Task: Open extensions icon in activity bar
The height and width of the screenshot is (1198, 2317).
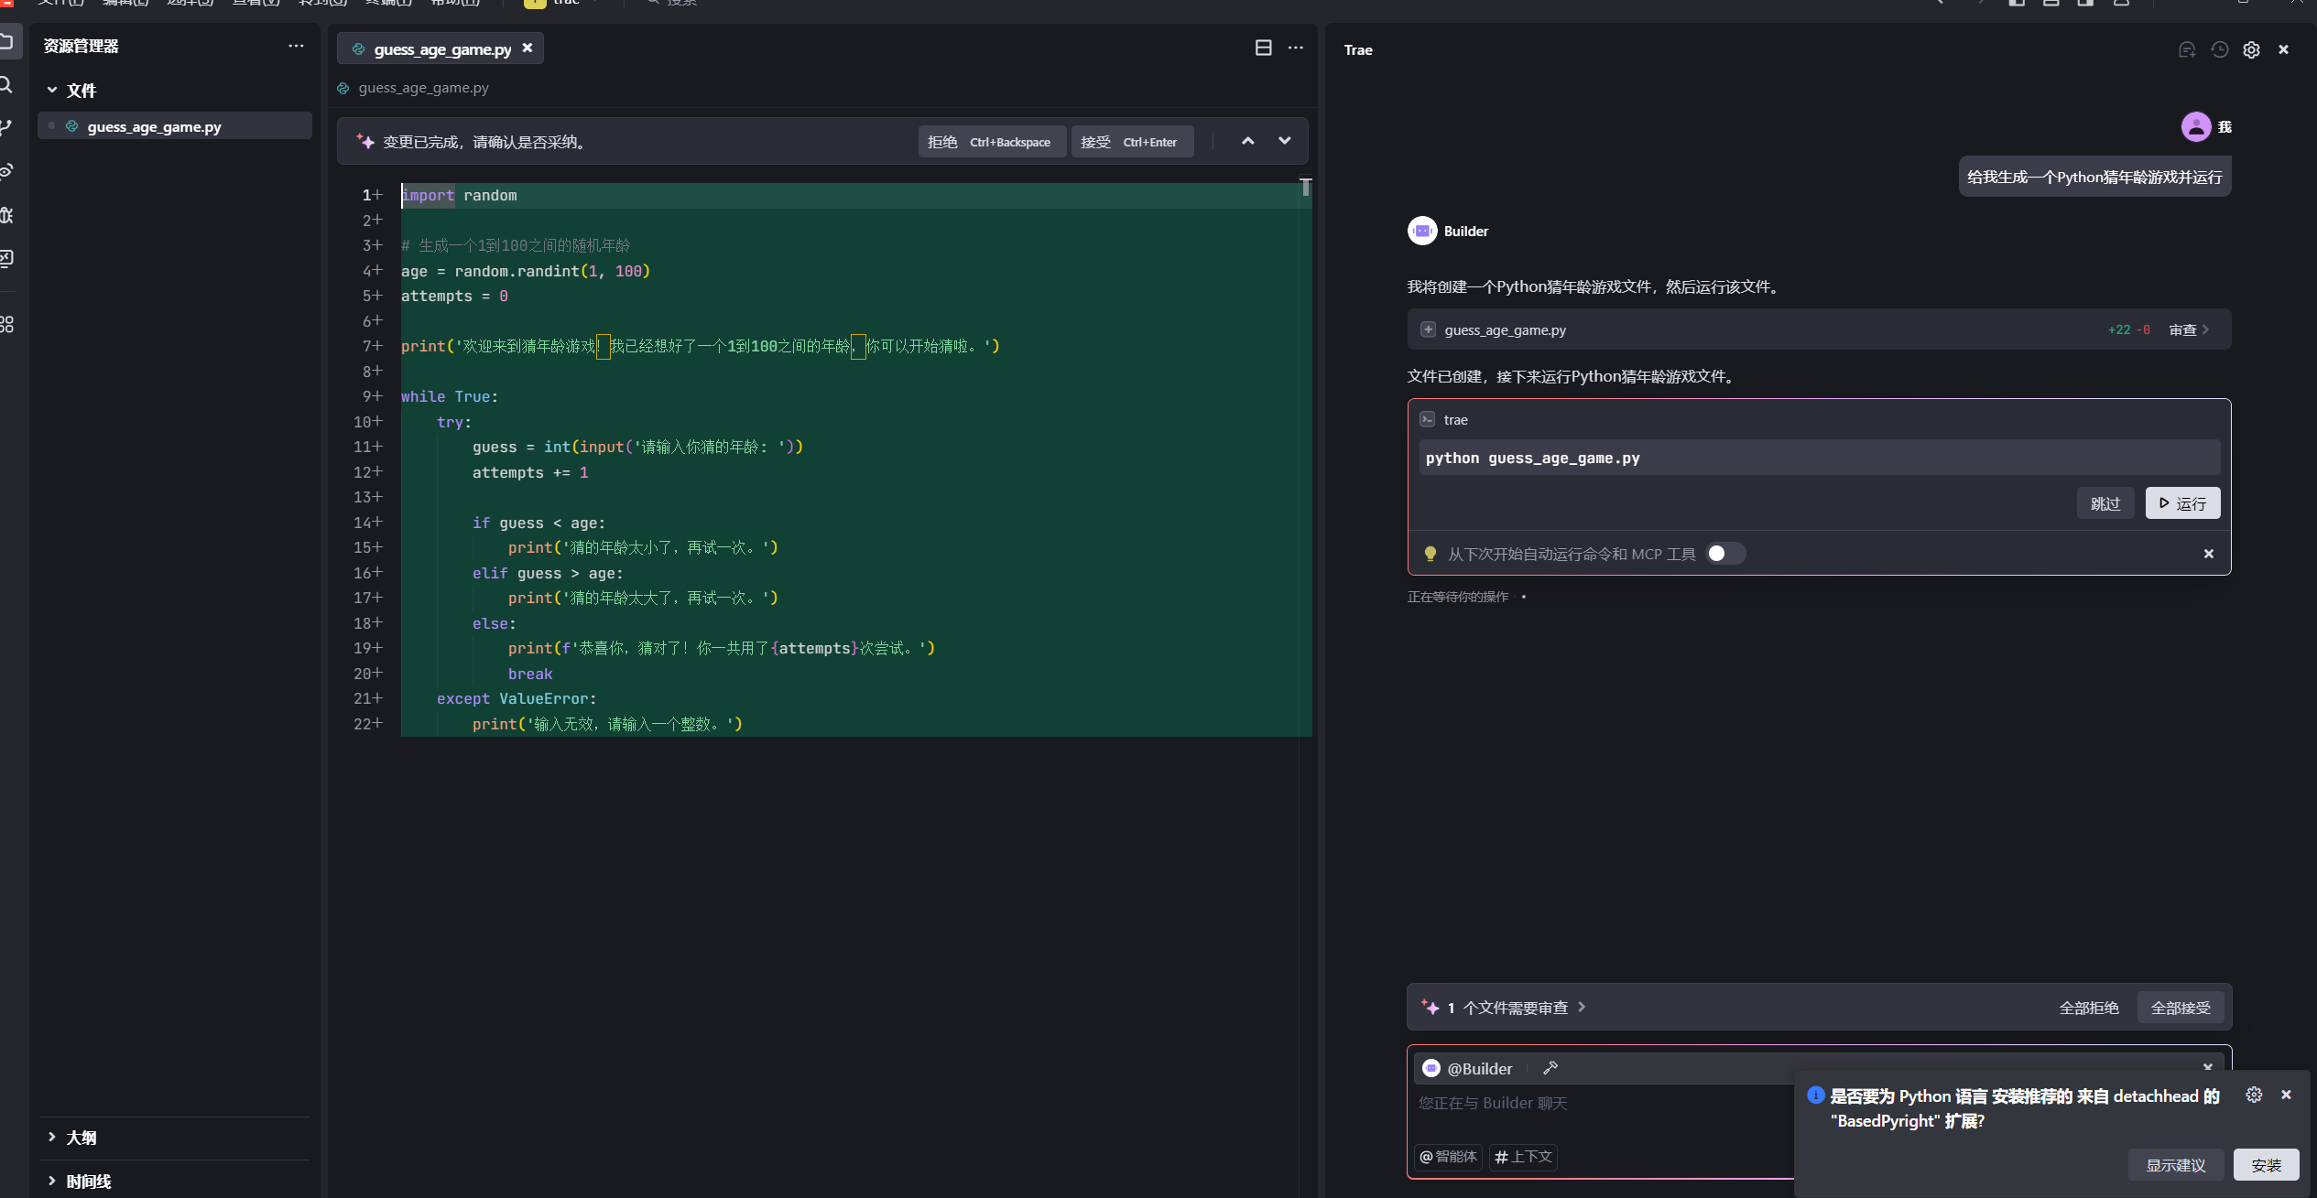Action: 7,324
